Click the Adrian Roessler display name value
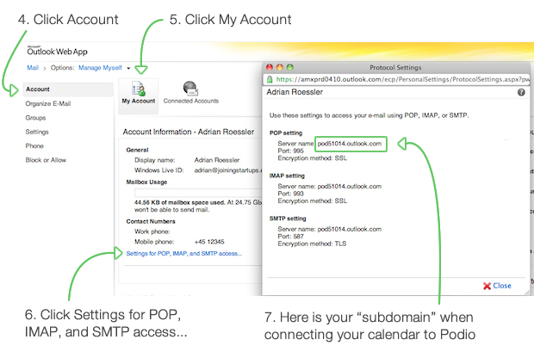Image resolution: width=534 pixels, height=358 pixels. pos(217,160)
